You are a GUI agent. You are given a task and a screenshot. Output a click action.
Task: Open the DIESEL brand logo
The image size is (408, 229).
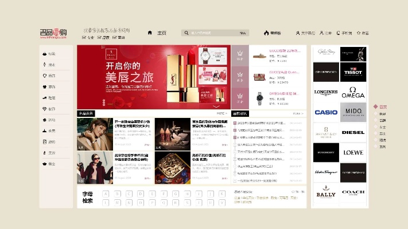pyautogui.click(x=353, y=132)
